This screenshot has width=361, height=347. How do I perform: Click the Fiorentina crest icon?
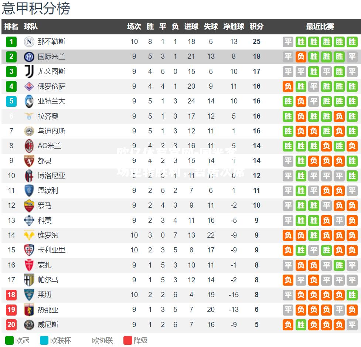pyautogui.click(x=29, y=86)
